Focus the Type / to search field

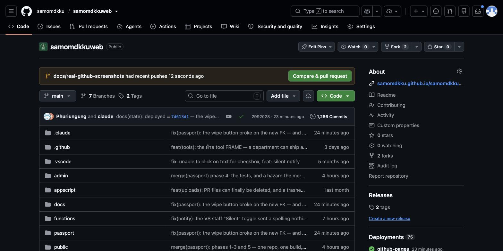coord(325,11)
